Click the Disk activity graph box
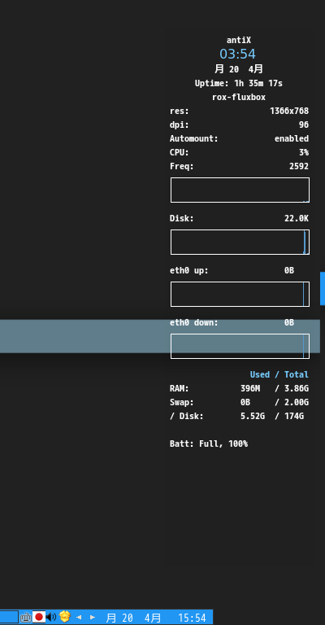 click(x=240, y=242)
